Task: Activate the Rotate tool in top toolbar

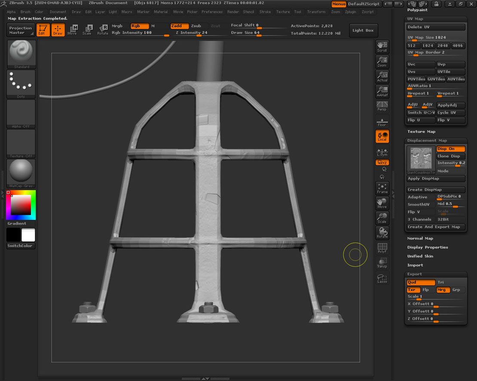Action: pyautogui.click(x=103, y=30)
